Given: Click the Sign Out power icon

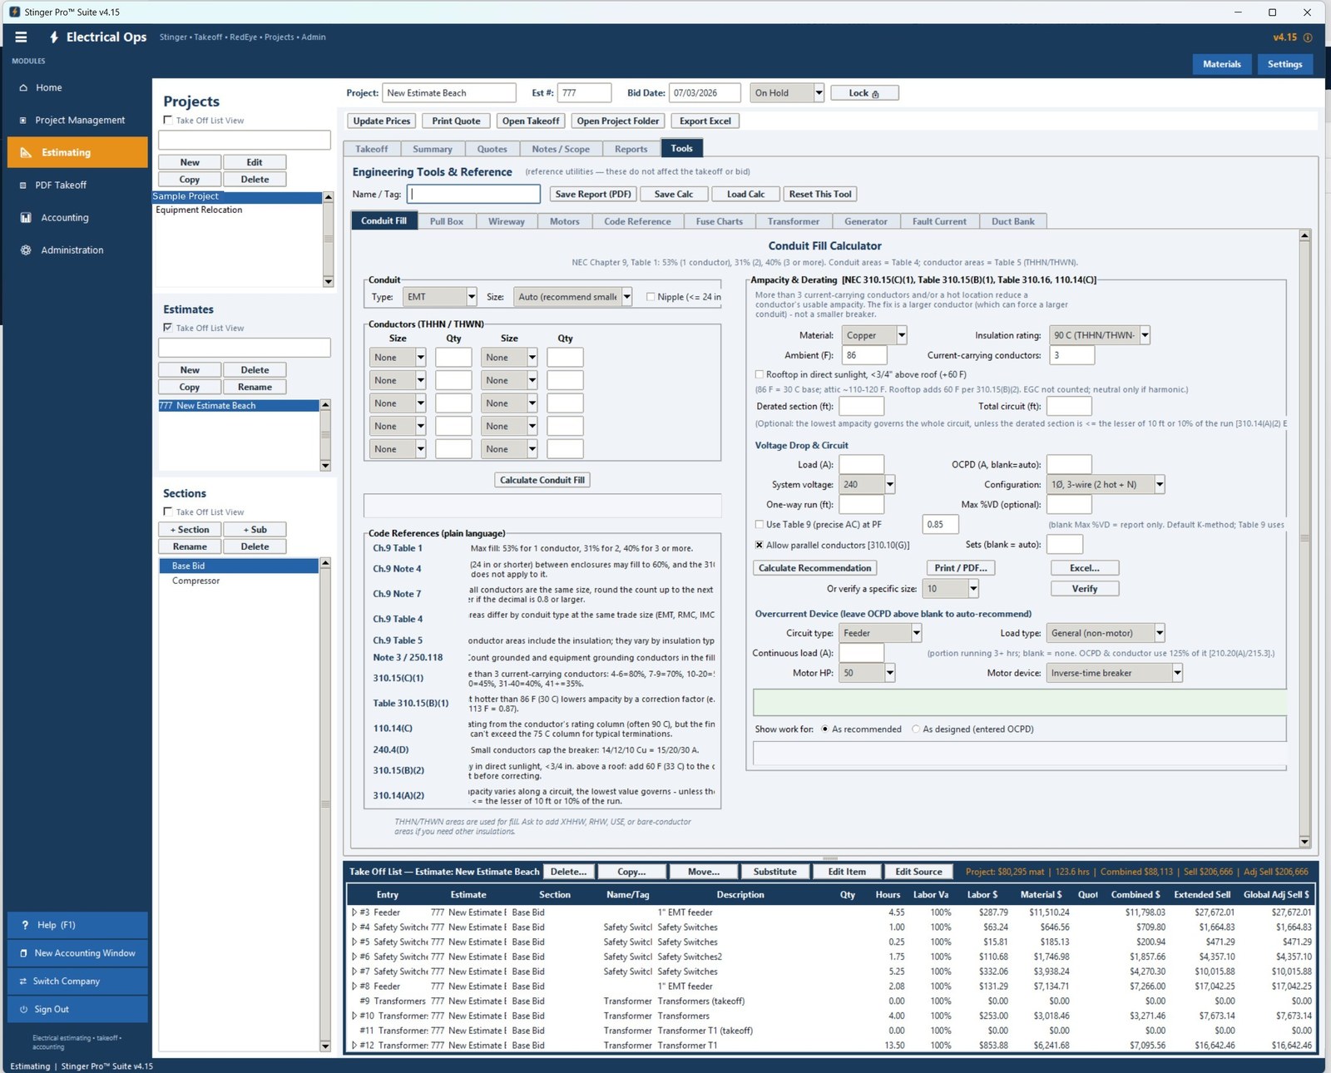Looking at the screenshot, I should tap(23, 1009).
